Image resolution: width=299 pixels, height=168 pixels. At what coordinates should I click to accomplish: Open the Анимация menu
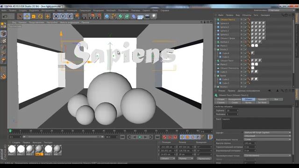pyautogui.click(x=71, y=10)
